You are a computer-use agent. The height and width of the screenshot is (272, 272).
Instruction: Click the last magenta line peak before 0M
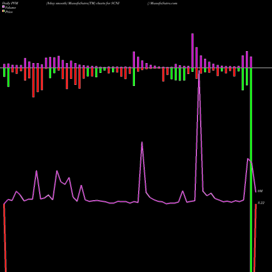tap(248, 159)
